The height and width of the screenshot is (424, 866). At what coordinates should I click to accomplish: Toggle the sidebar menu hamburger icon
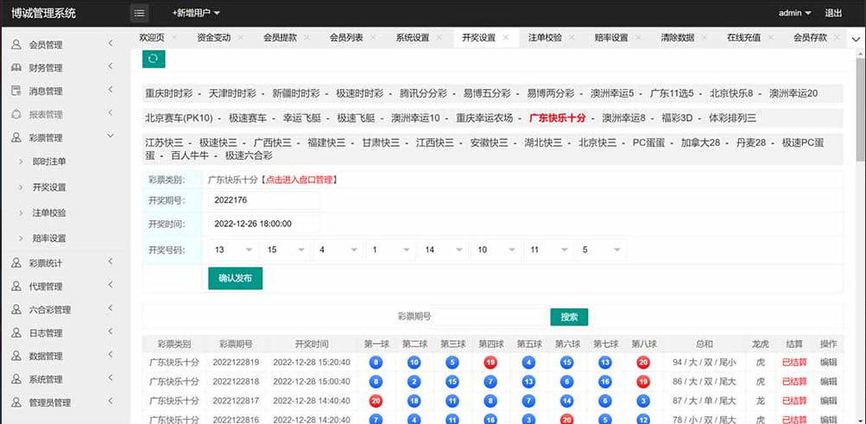pyautogui.click(x=139, y=13)
